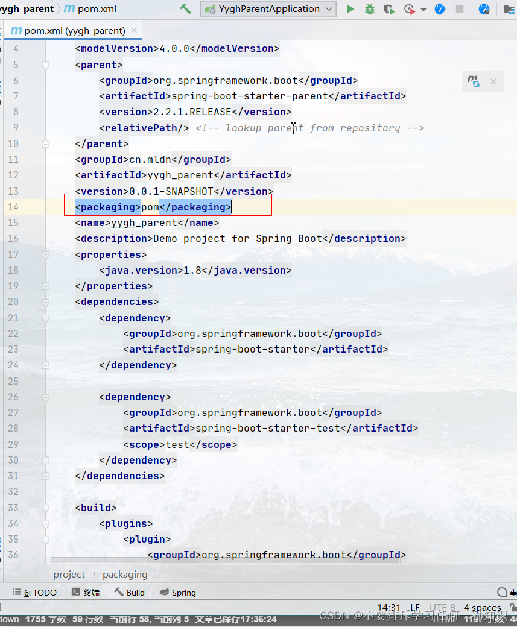Open the Spring tool window

point(178,593)
